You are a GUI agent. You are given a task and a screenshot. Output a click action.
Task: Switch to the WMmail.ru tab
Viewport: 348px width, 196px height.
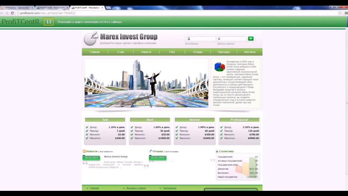[x=16, y=8]
